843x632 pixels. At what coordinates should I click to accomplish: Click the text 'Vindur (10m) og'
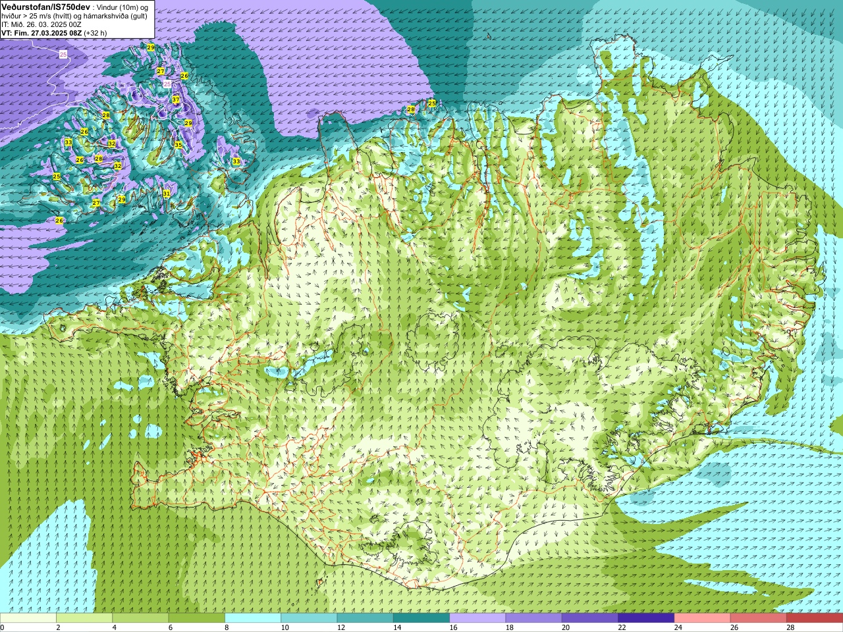[122, 7]
